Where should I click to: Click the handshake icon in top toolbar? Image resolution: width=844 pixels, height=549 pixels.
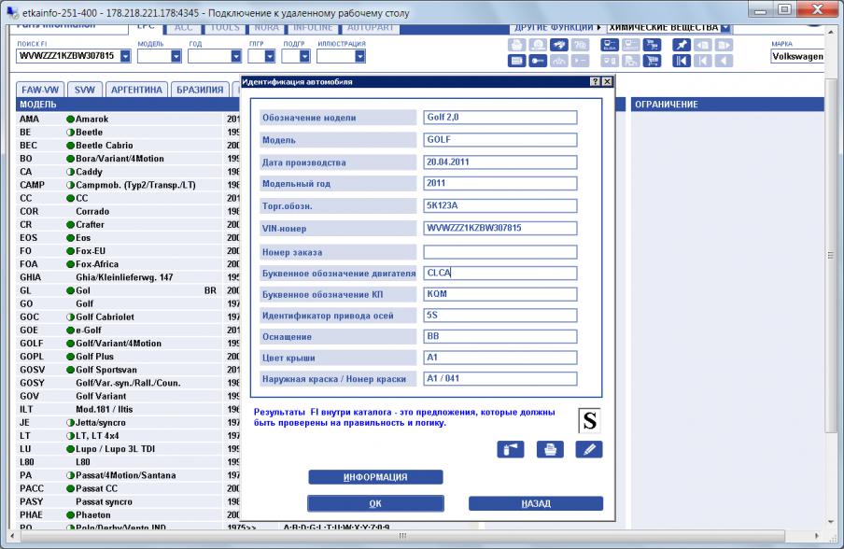559,45
